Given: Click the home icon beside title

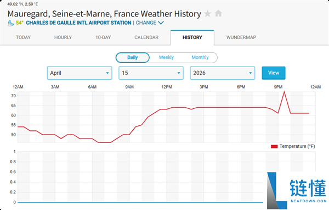Looking at the screenshot, I should [x=218, y=13].
